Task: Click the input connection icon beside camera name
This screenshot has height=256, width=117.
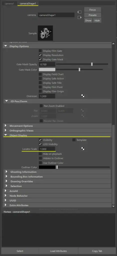Action: [79, 12]
